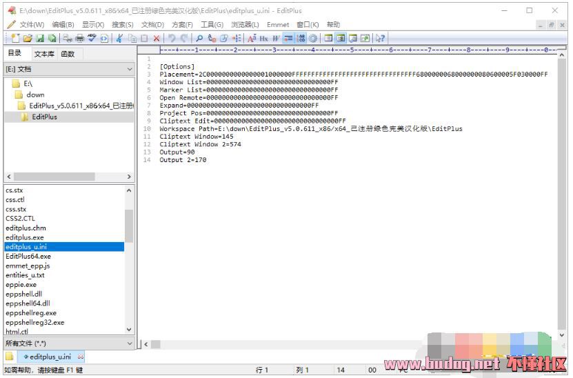
Task: Click the file list vertical scrollbar thumb
Action: [129, 226]
